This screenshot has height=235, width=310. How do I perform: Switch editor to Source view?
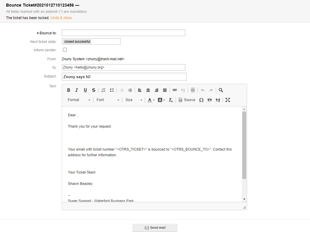pos(187,100)
